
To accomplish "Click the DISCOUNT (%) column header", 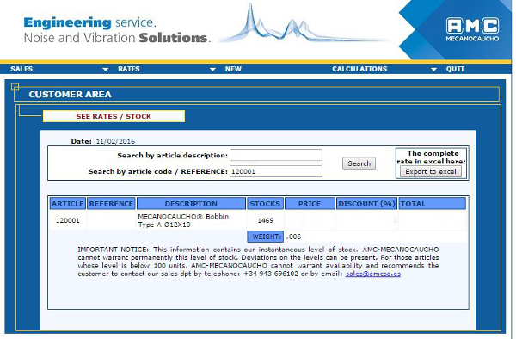I will click(366, 203).
